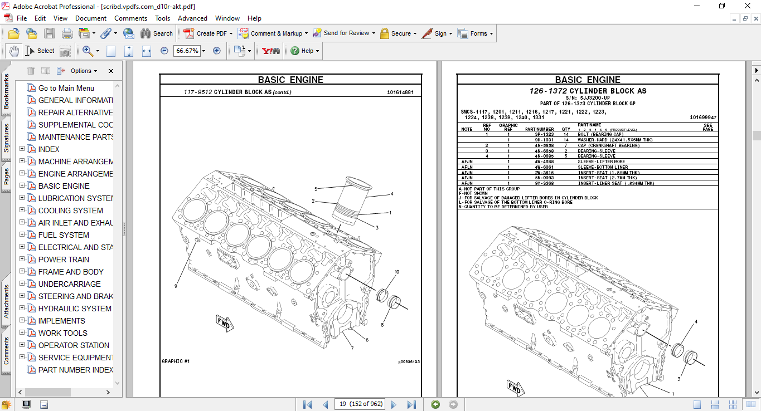761x411 pixels.
Task: Jump to the last page arrow
Action: click(411, 404)
